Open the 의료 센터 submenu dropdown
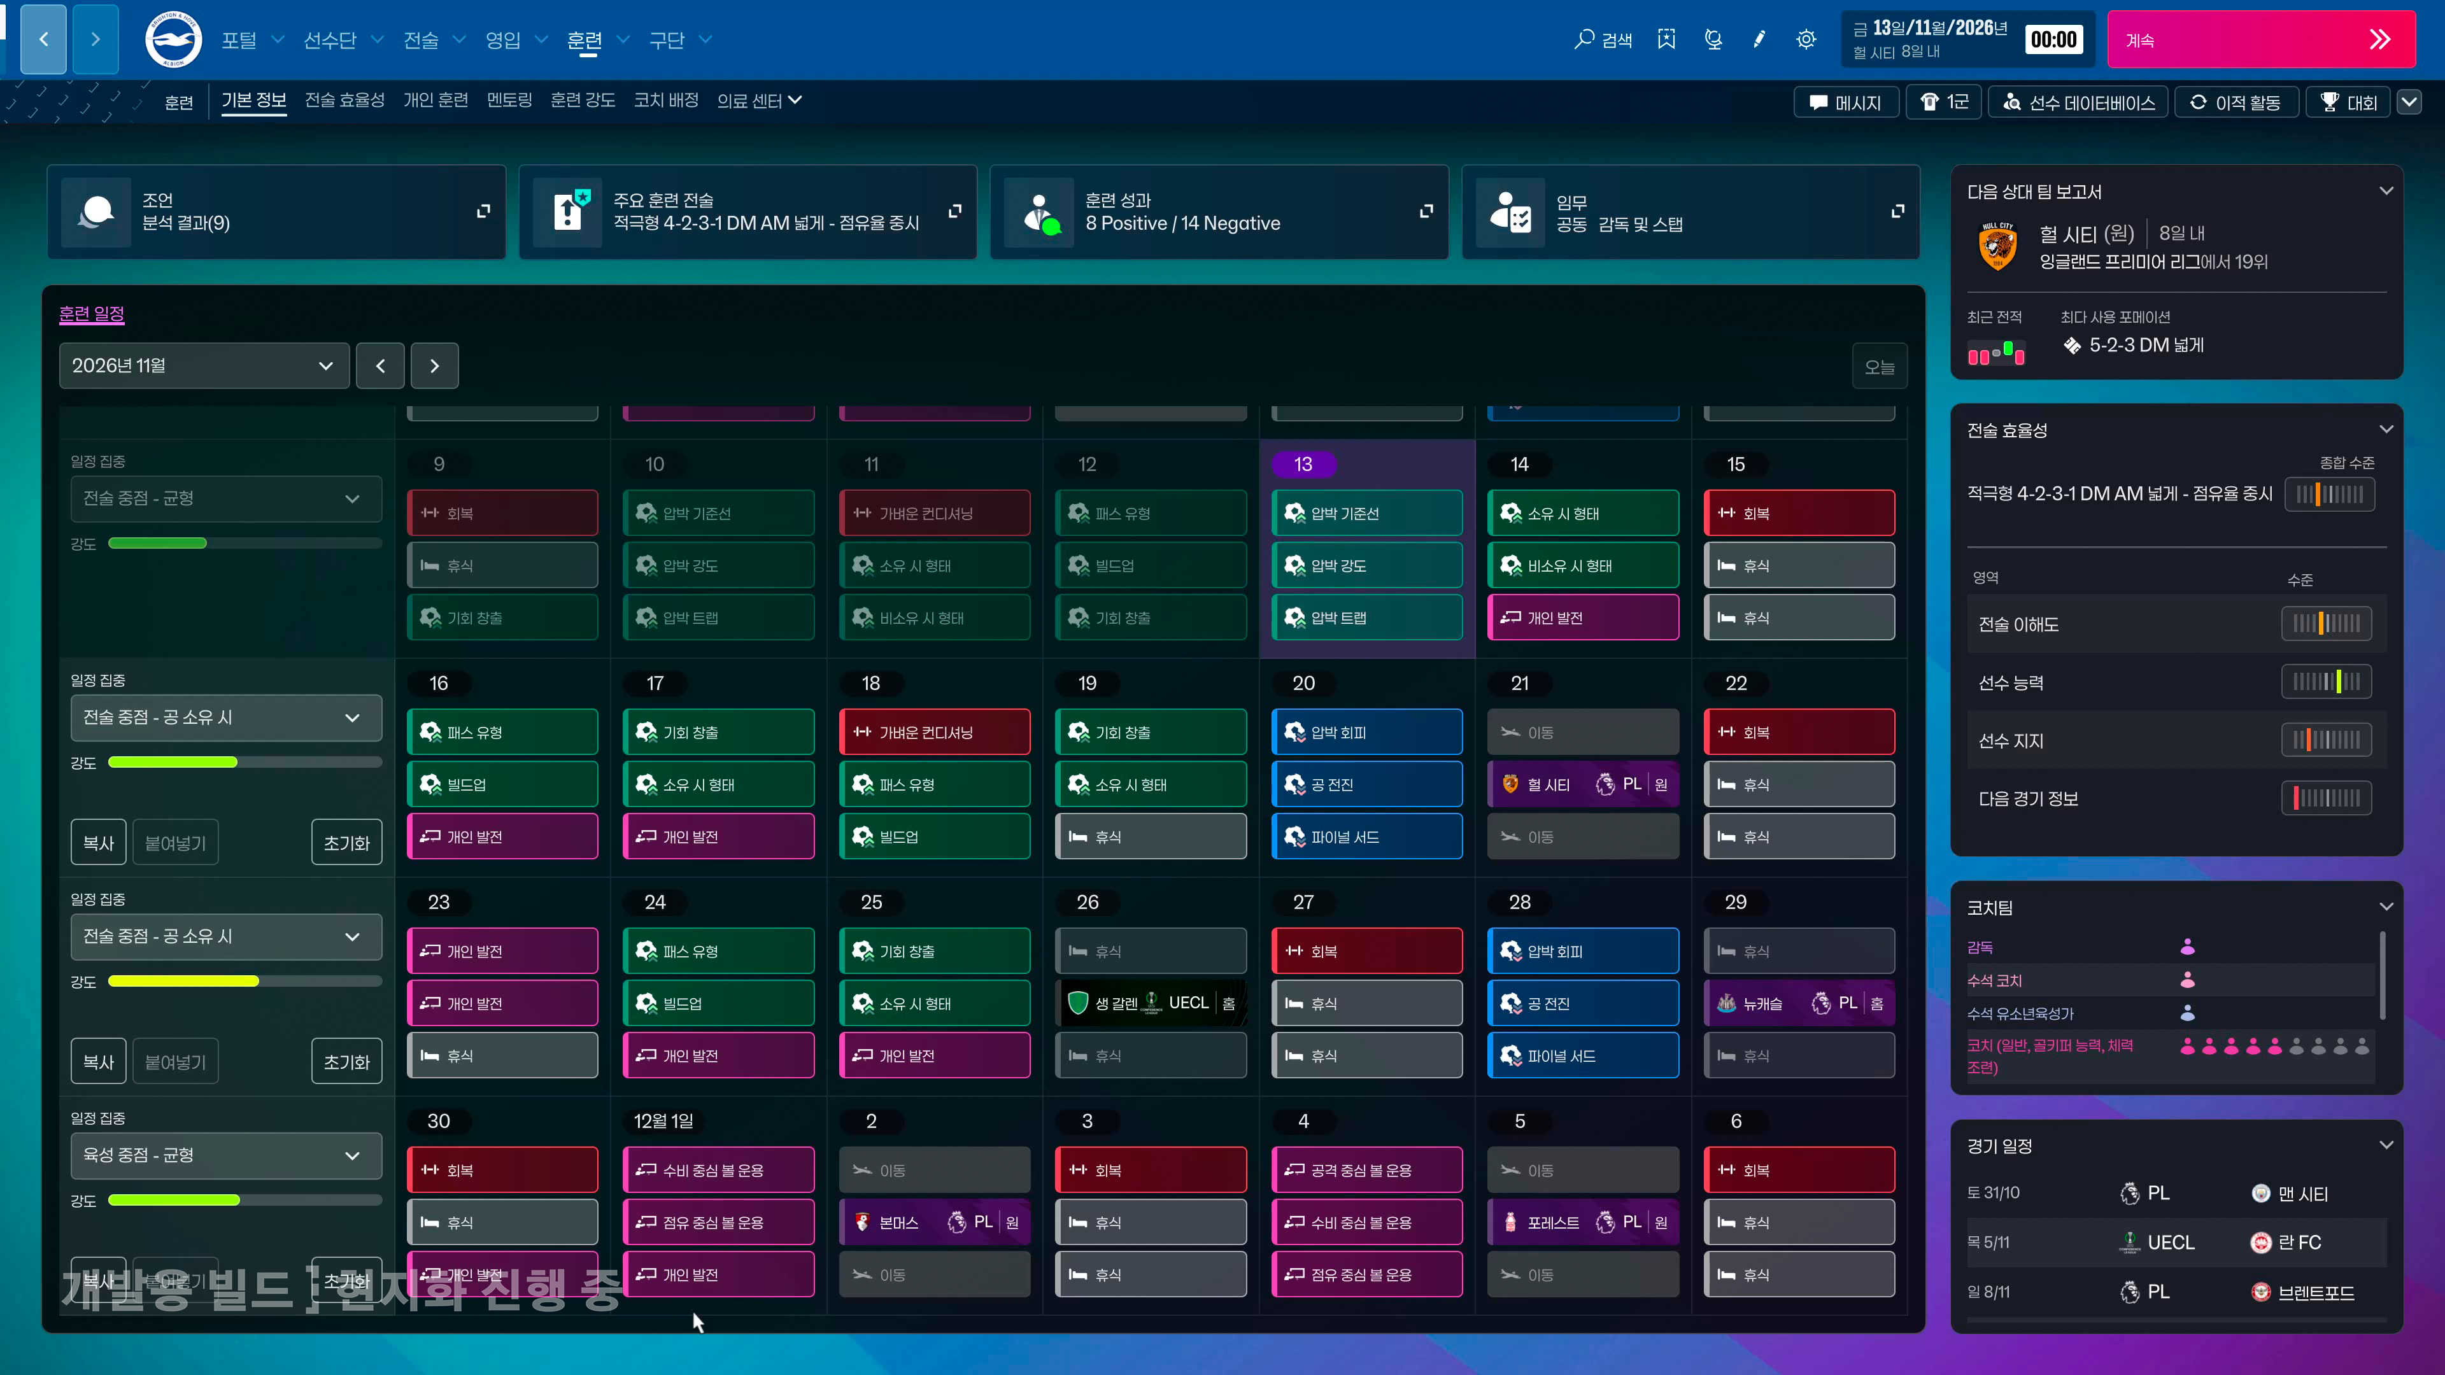The height and width of the screenshot is (1375, 2445). 760,101
